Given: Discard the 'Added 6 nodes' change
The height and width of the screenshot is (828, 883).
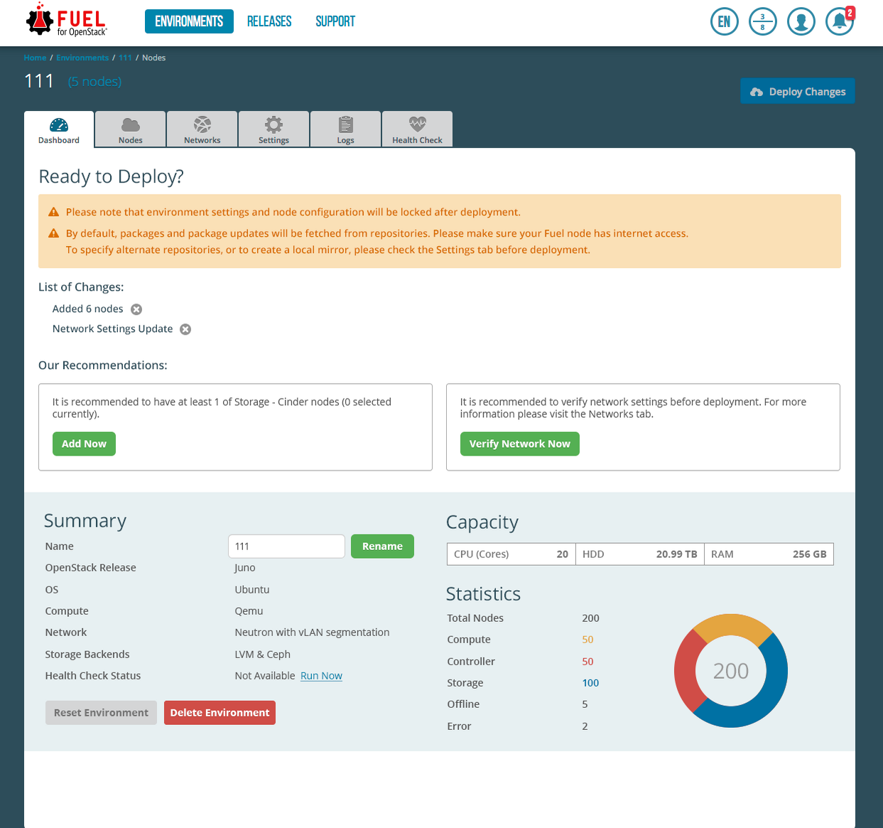Looking at the screenshot, I should click(136, 309).
